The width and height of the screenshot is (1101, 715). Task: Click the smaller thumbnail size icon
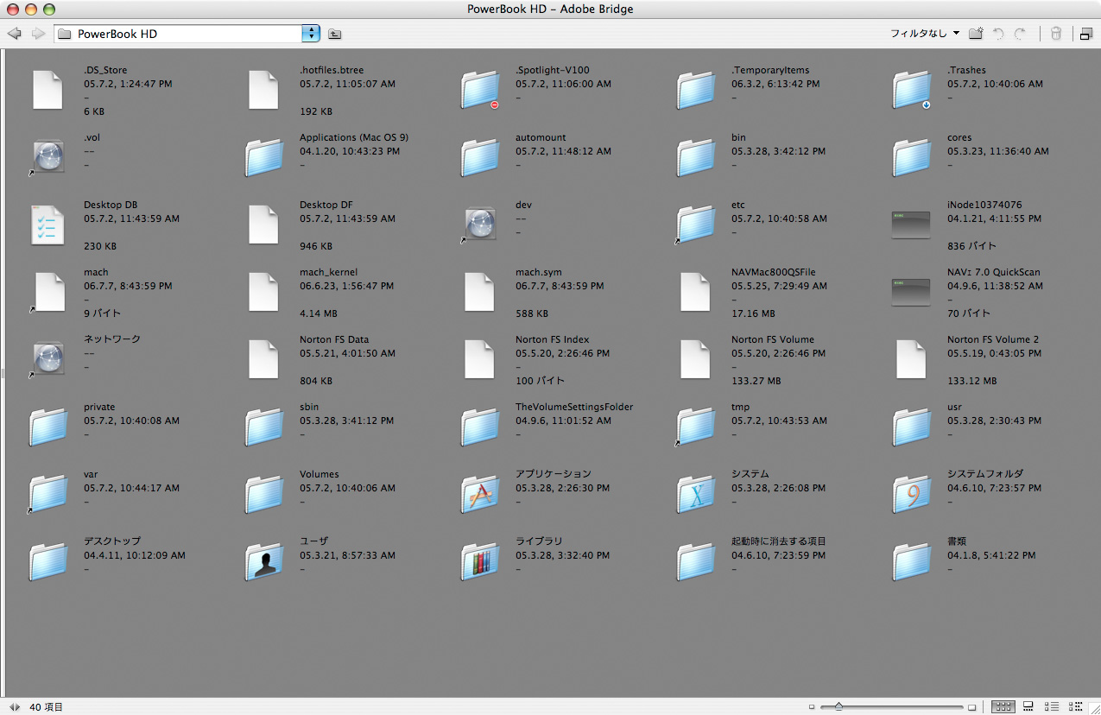(813, 706)
